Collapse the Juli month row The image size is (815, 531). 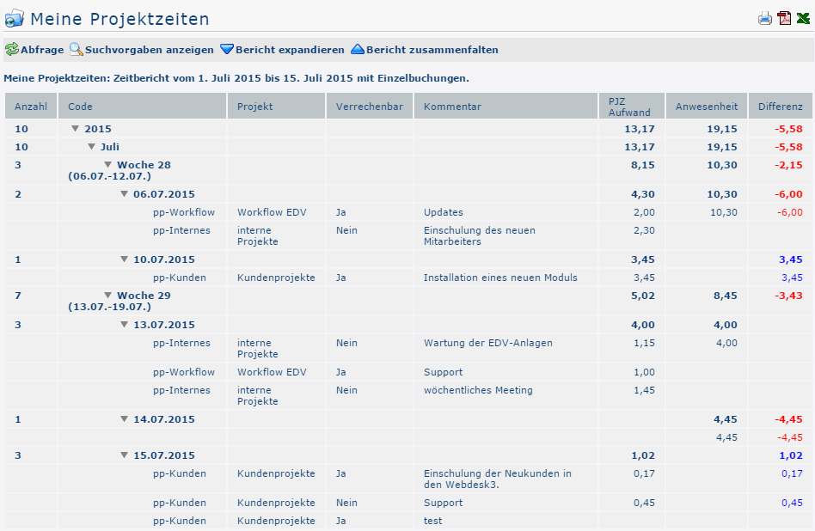pos(92,147)
